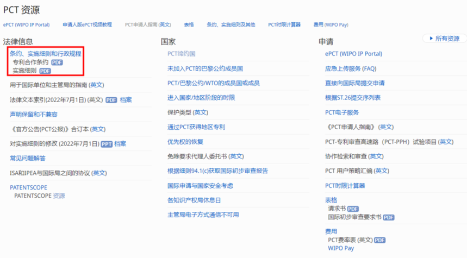Image resolution: width=467 pixels, height=258 pixels.
Task: Open 费用 heading link under 申请
Action: [x=331, y=231]
